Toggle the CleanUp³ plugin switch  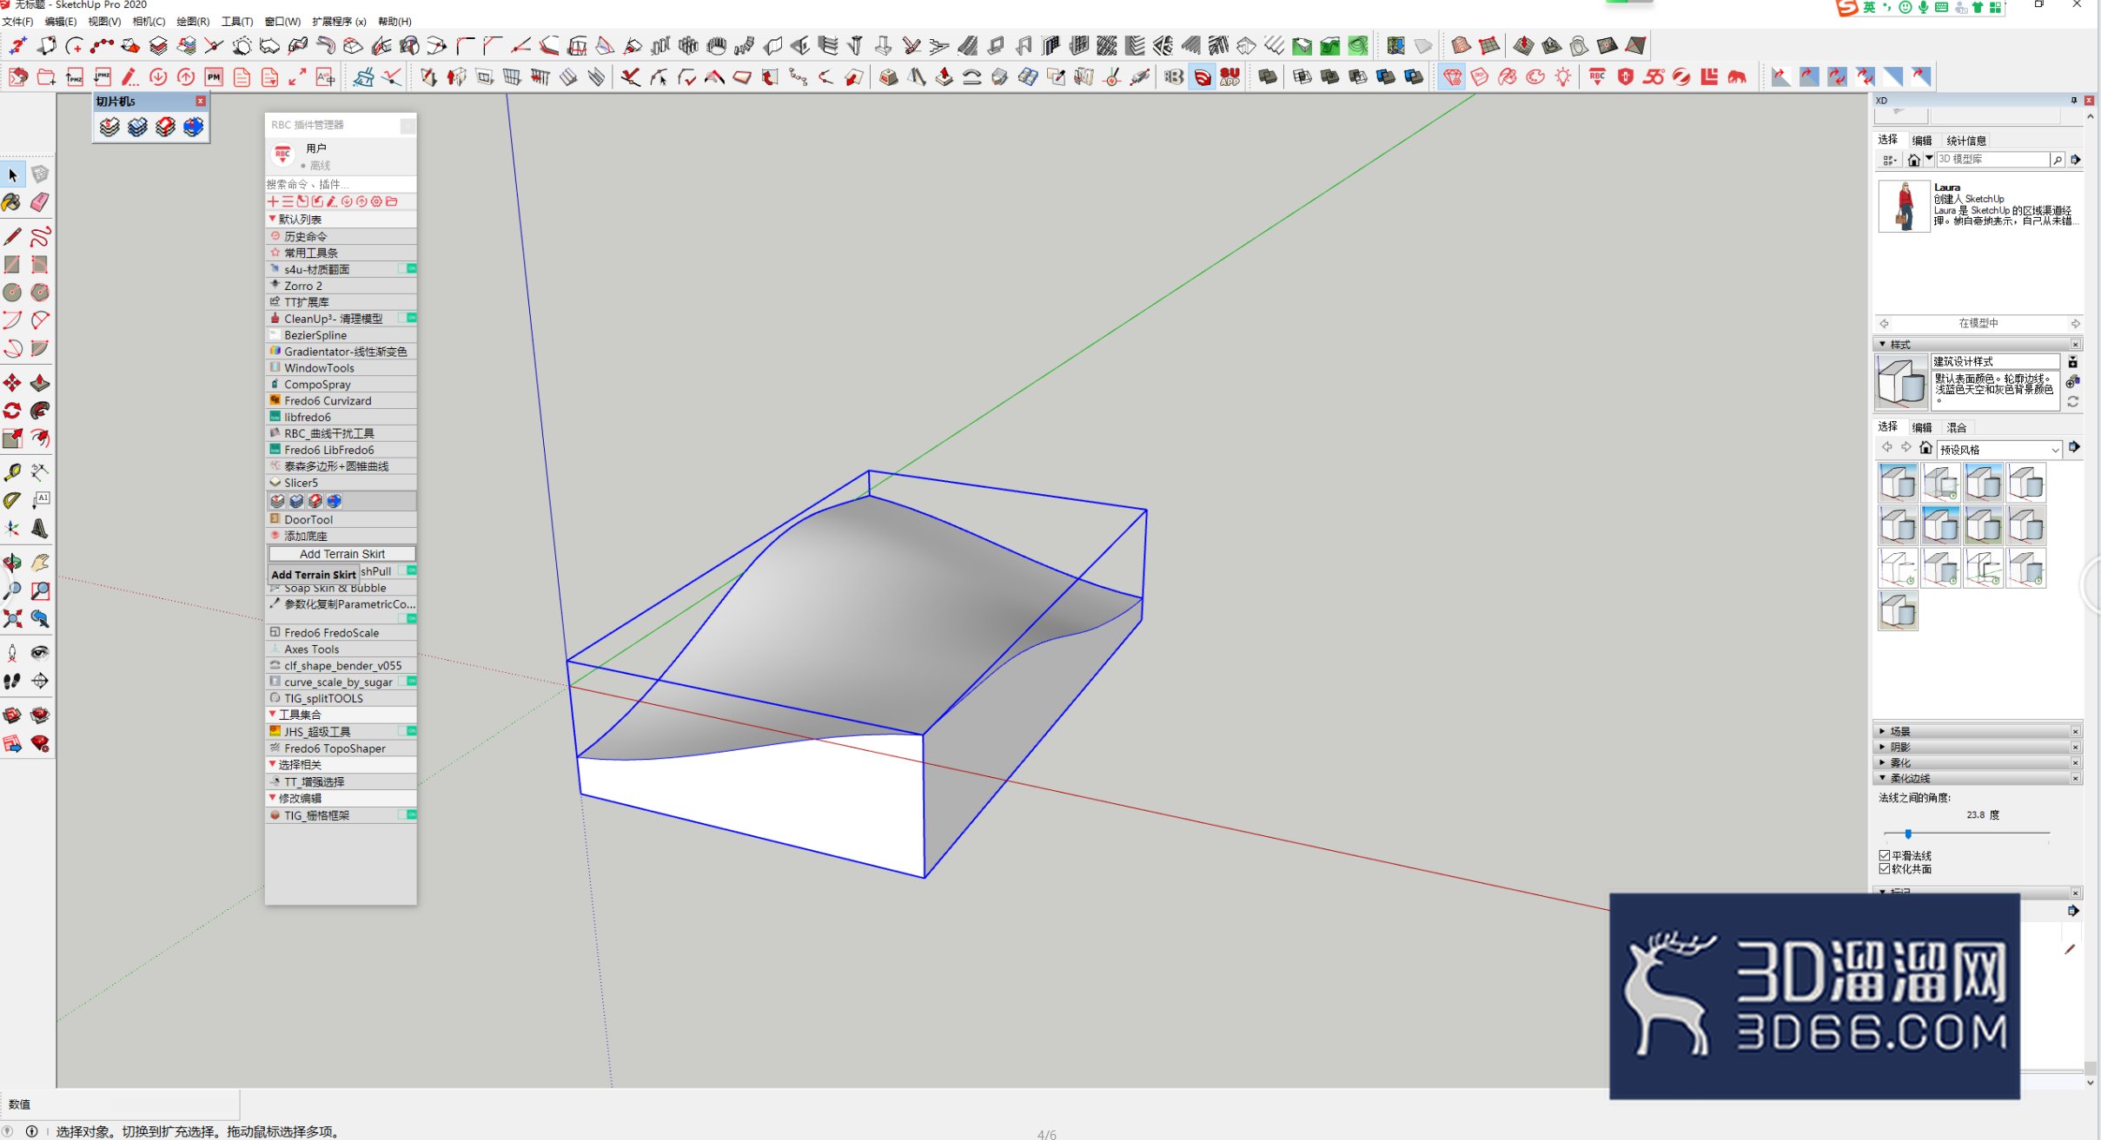(408, 318)
